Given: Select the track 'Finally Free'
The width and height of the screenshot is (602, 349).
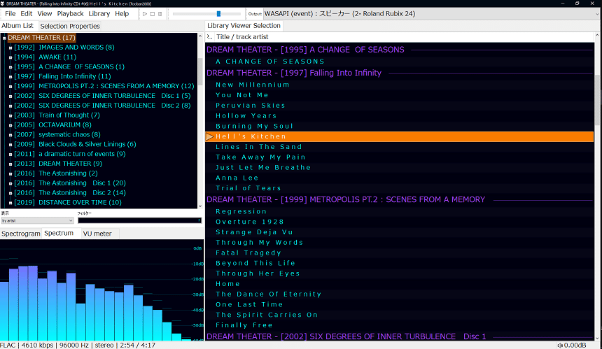Looking at the screenshot, I should tap(399, 325).
